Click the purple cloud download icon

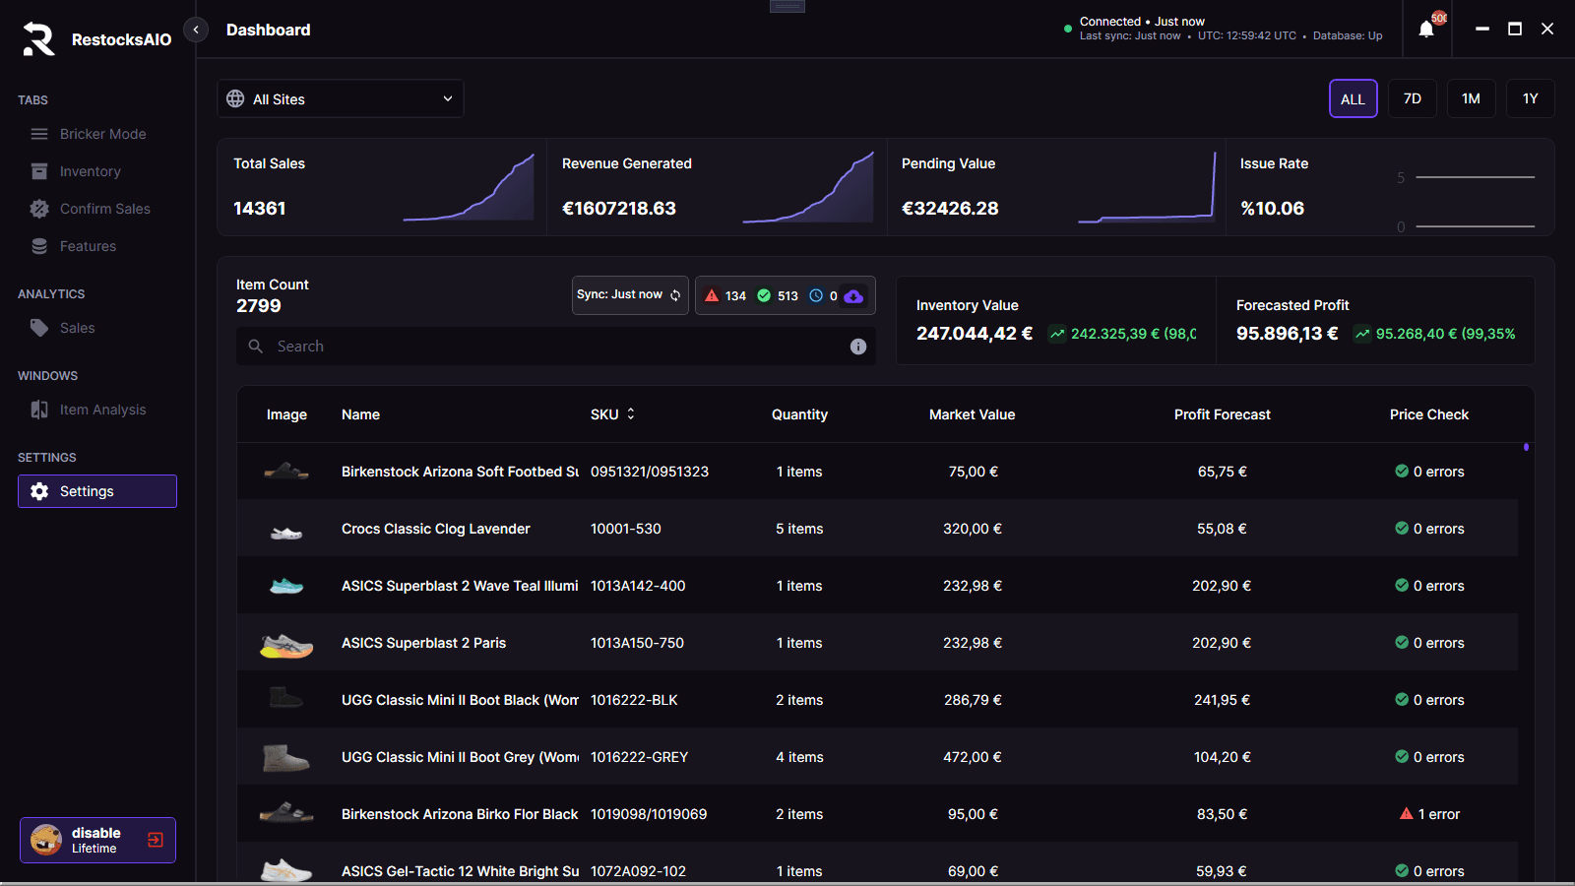click(x=853, y=295)
